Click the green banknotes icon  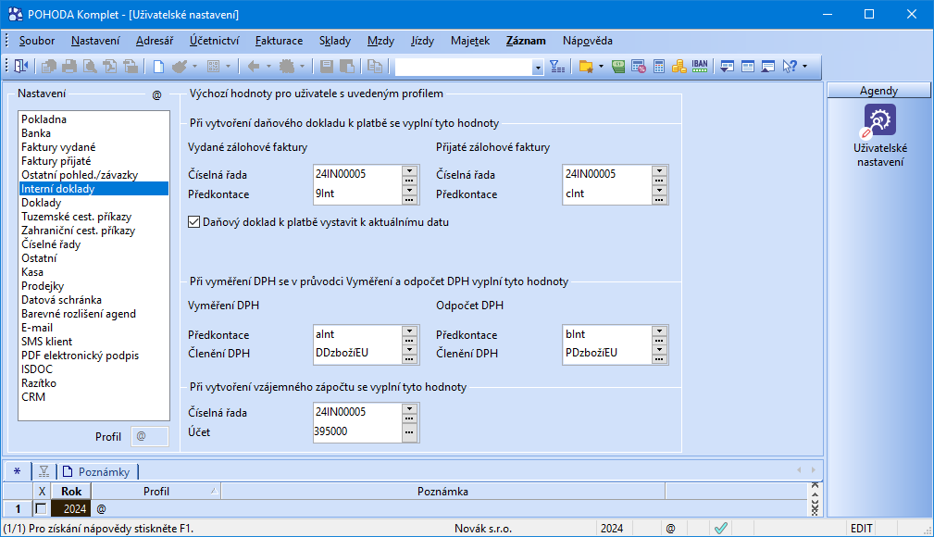(x=618, y=67)
